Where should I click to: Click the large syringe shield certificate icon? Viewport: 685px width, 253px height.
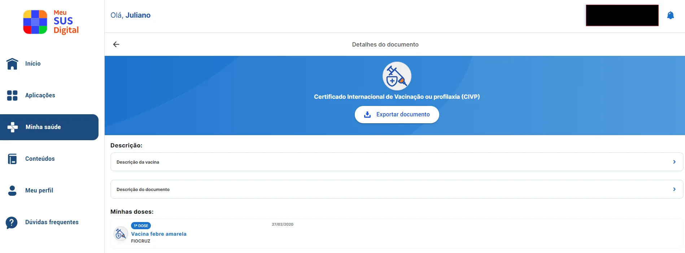pos(397,76)
